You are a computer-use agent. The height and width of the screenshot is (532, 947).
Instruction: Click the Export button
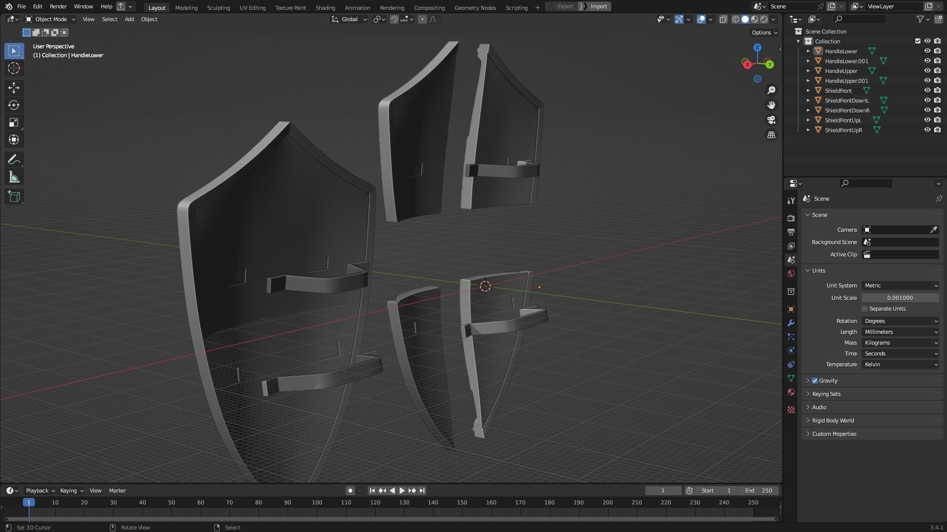coord(562,6)
